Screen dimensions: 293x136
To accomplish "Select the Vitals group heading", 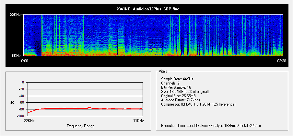I will click(x=163, y=71).
